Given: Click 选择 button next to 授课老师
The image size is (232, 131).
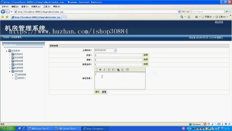Looking at the screenshot, I should (x=146, y=64).
